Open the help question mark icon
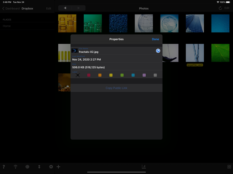Viewport: 233px width, 174px height. click(x=4, y=167)
